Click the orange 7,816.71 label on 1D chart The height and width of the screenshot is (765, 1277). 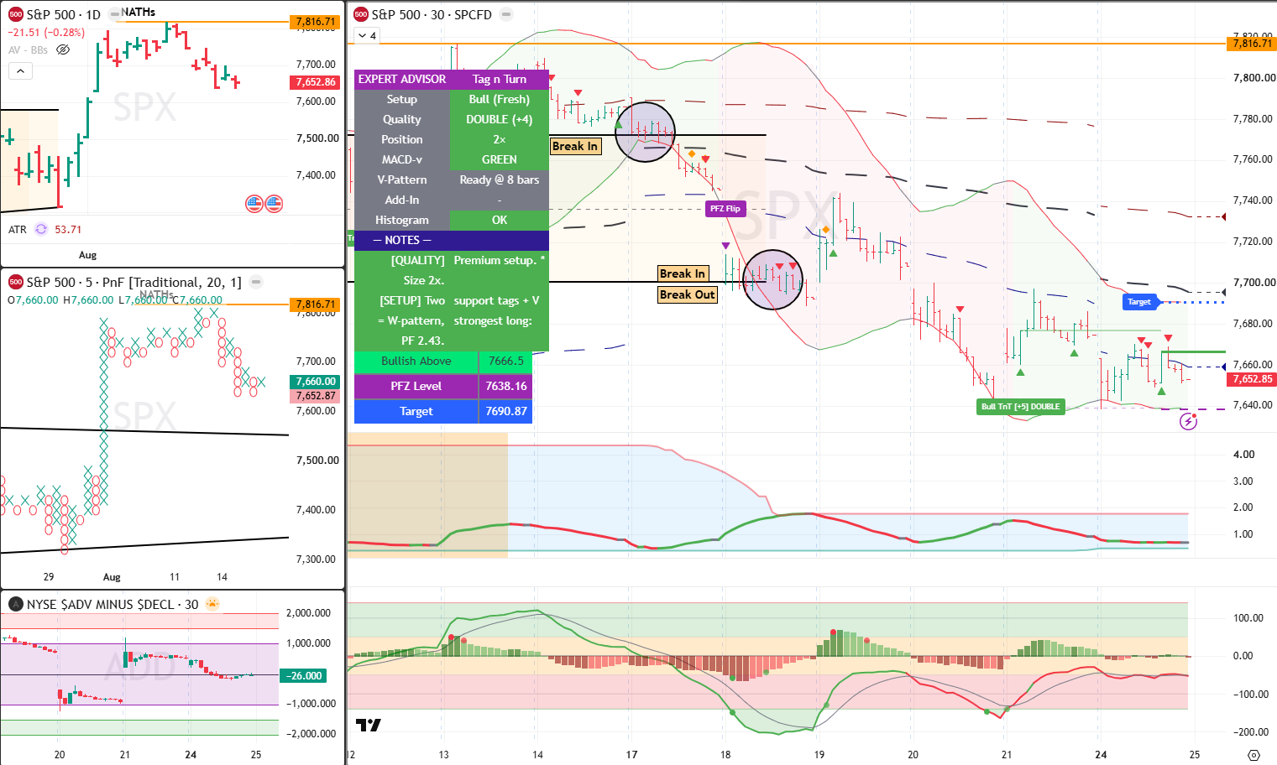[315, 22]
